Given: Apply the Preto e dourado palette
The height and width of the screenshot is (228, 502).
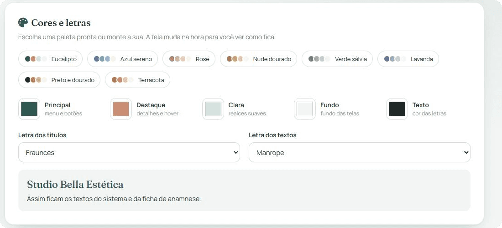Looking at the screenshot, I should (x=59, y=80).
